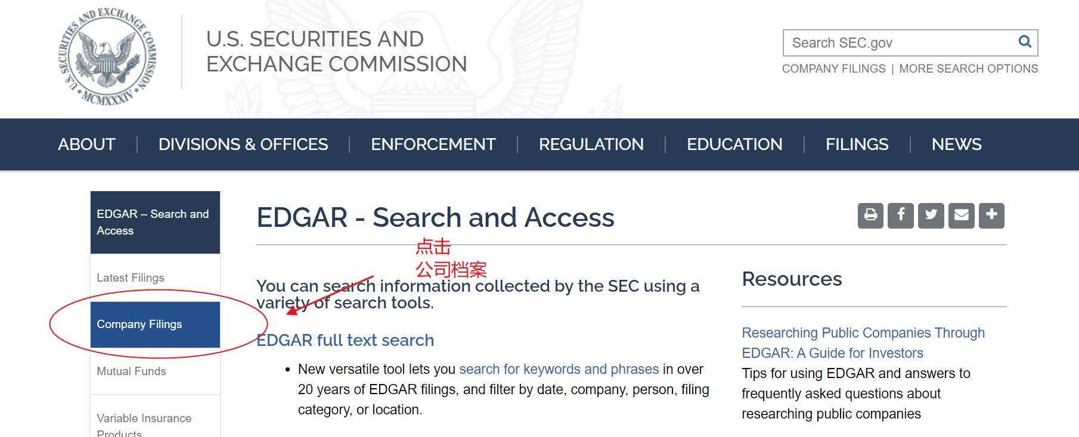
Task: Click the MORE SEARCH OPTIONS link
Action: (x=968, y=69)
